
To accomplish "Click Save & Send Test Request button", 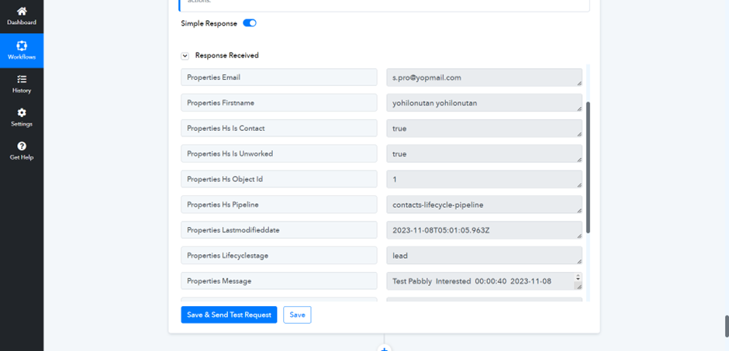I will [229, 315].
